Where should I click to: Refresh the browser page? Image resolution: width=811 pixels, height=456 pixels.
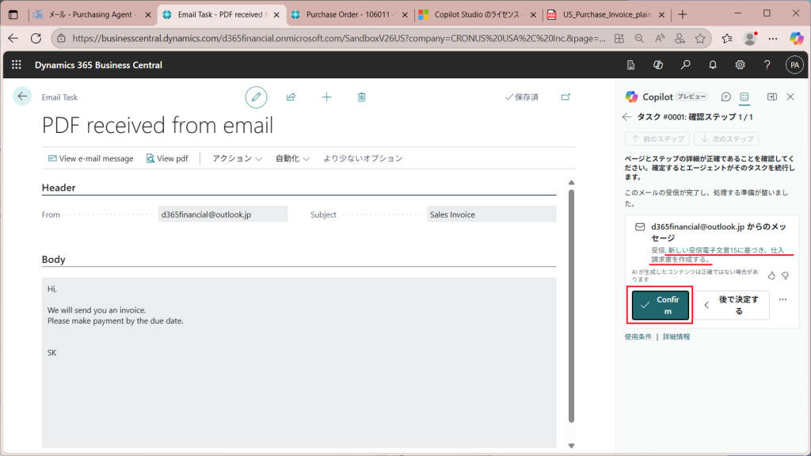(36, 38)
